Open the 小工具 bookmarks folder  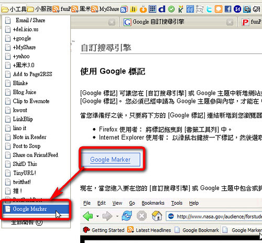tap(14, 9)
